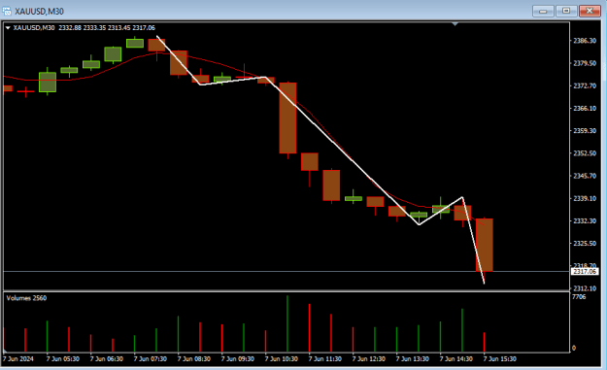607x370 pixels.
Task: Click the current price label 2317.06
Action: 585,271
